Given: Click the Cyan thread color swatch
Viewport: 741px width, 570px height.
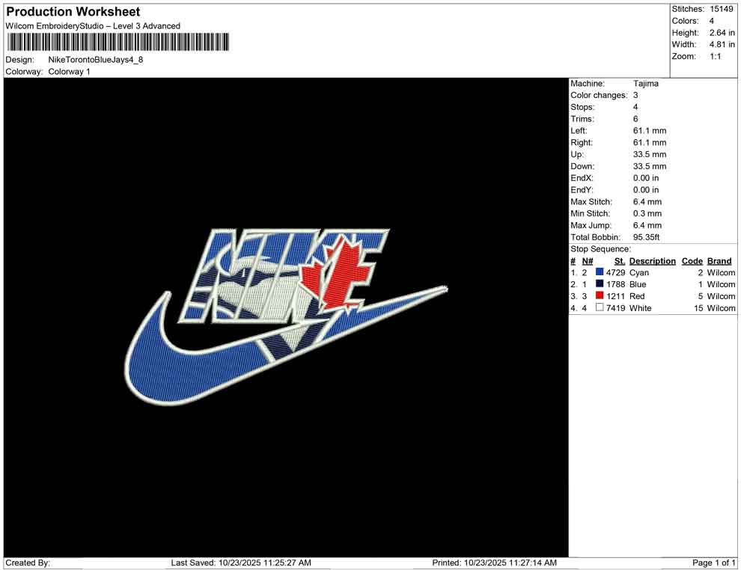Looking at the screenshot, I should pos(600,272).
